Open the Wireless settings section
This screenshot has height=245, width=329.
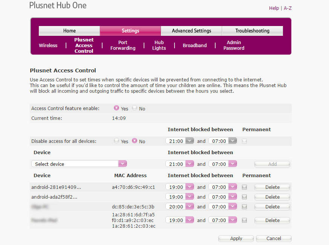48,45
